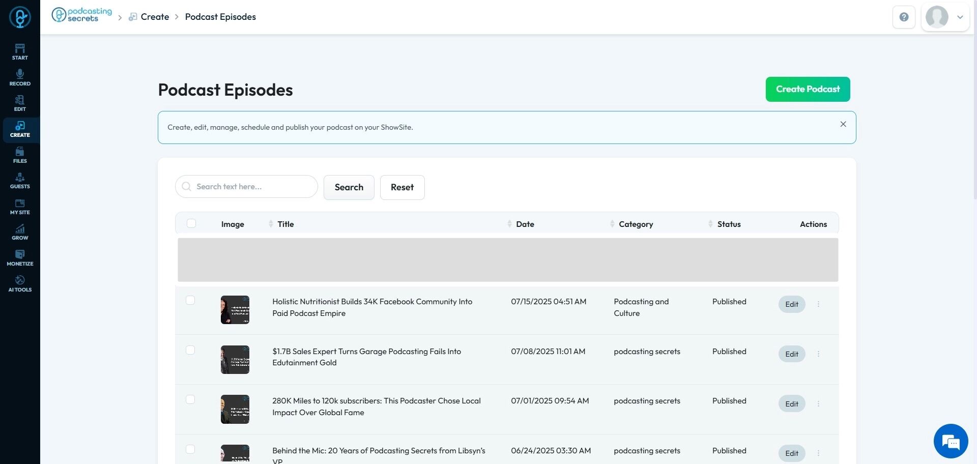The width and height of the screenshot is (977, 464).
Task: Open the user profile avatar
Action: click(x=937, y=17)
